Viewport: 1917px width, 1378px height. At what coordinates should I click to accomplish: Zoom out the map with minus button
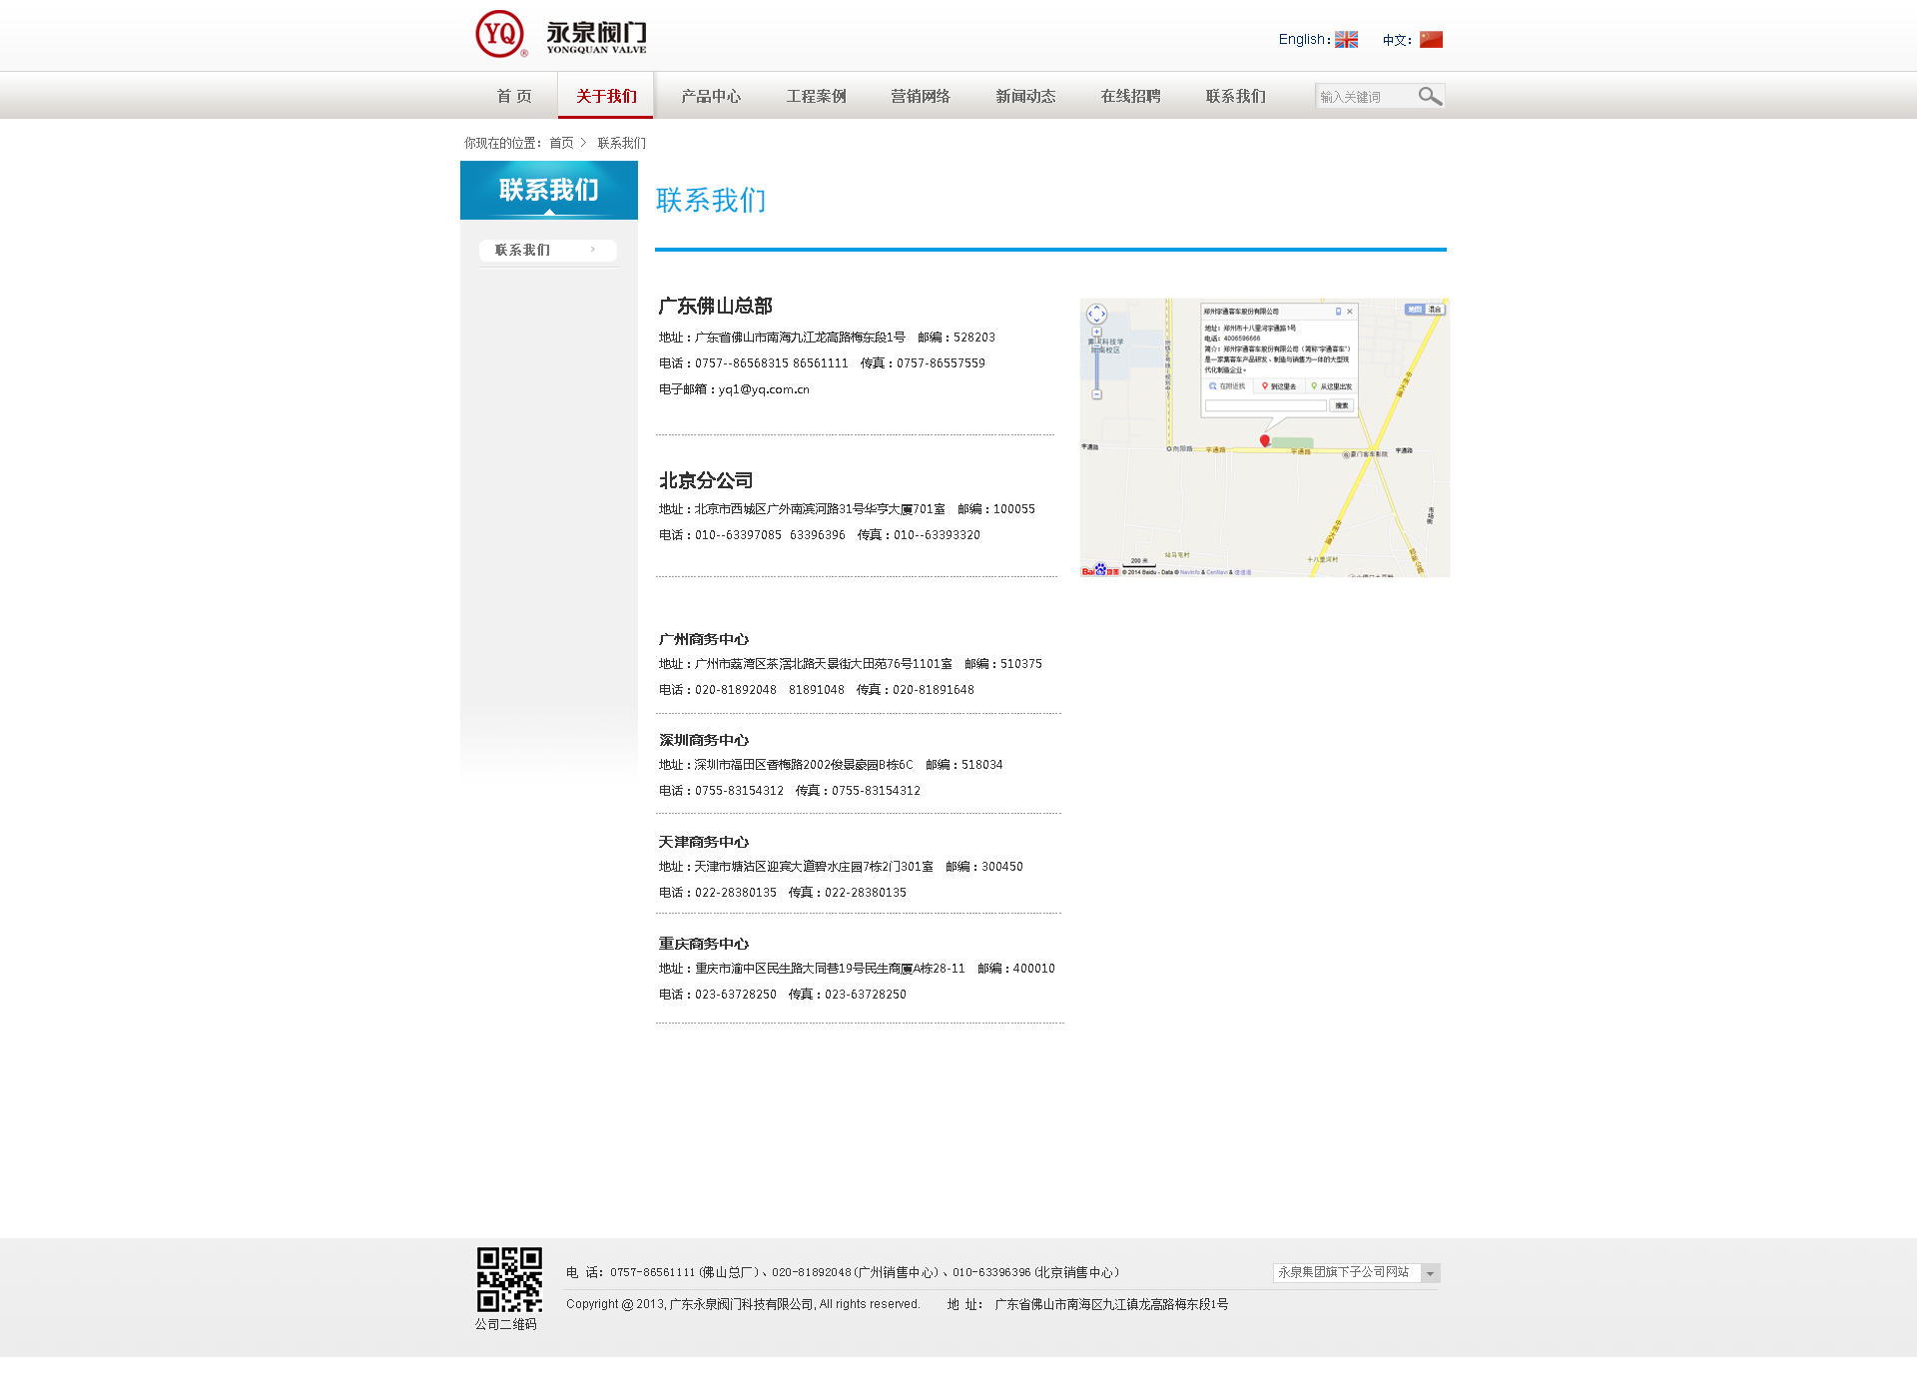tap(1096, 394)
